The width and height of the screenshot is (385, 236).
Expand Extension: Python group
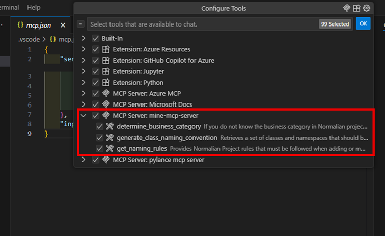click(84, 83)
